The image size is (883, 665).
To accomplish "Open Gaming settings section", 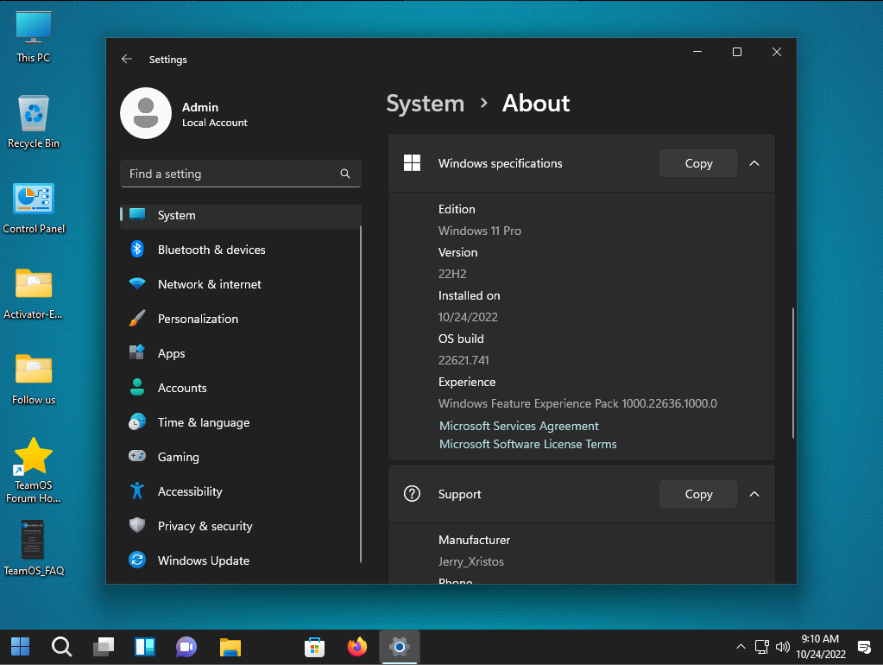I will point(178,457).
